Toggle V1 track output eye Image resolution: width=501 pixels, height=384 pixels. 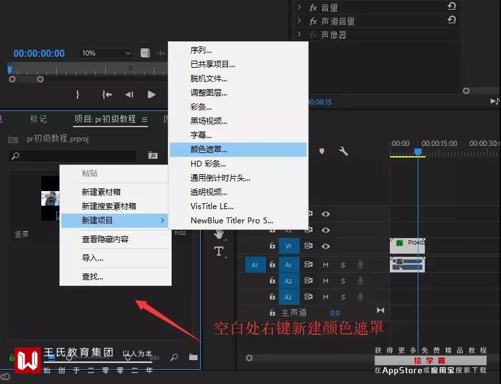click(x=325, y=247)
